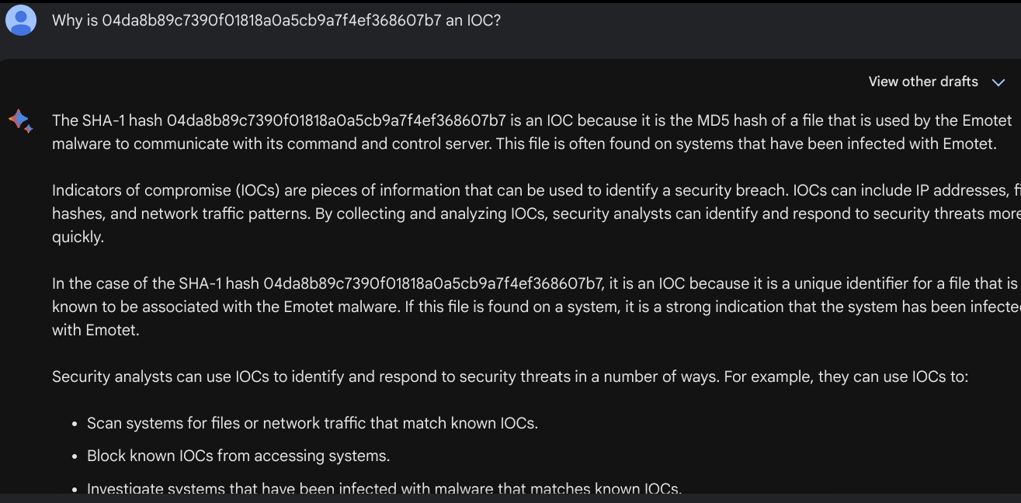Expand other drafts using the chevron arrow
1021x503 pixels.
(998, 82)
